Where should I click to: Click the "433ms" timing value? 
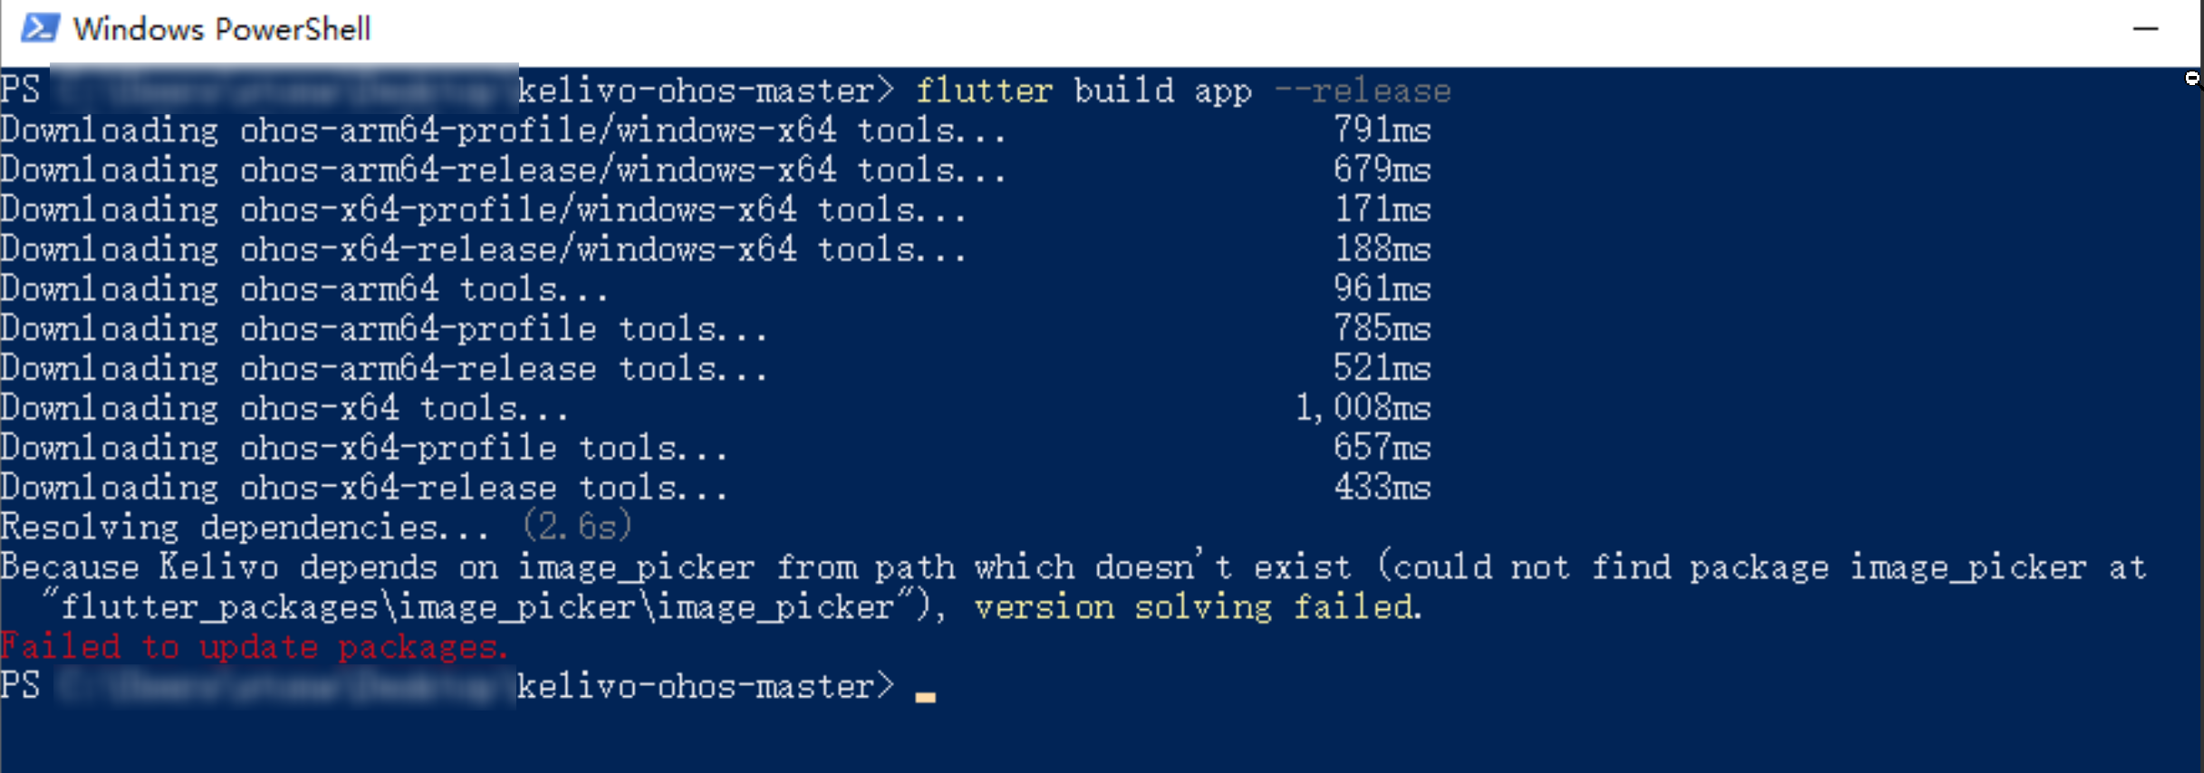(1381, 488)
